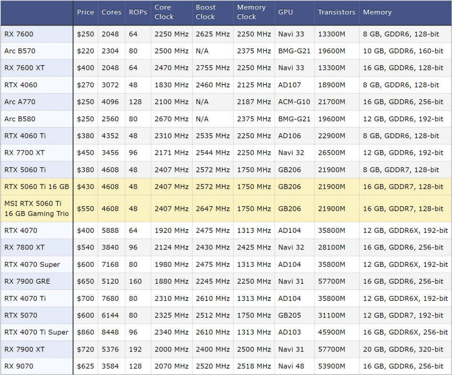Click the Price column header
Screen dimensions: 452x375
[85, 12]
